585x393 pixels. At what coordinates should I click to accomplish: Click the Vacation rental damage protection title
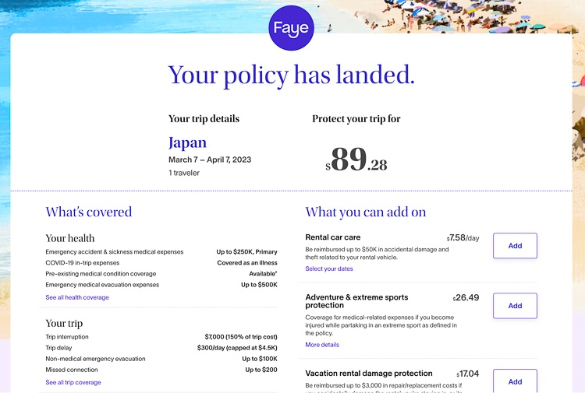(x=369, y=374)
